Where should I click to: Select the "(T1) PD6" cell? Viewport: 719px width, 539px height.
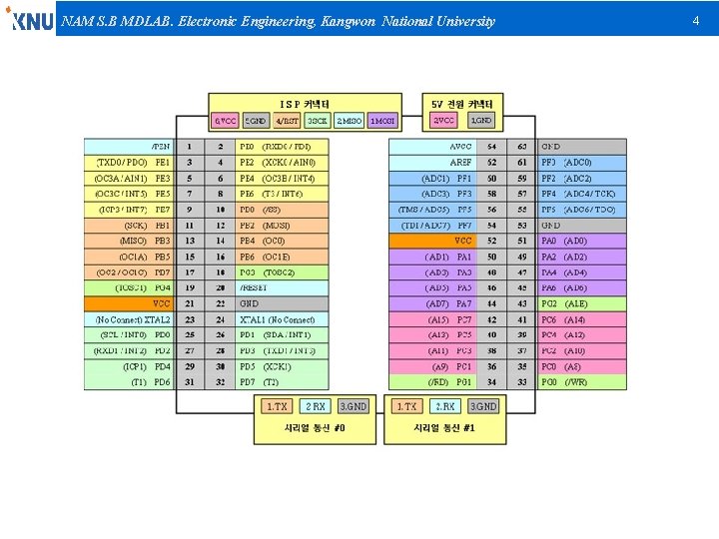tap(129, 382)
